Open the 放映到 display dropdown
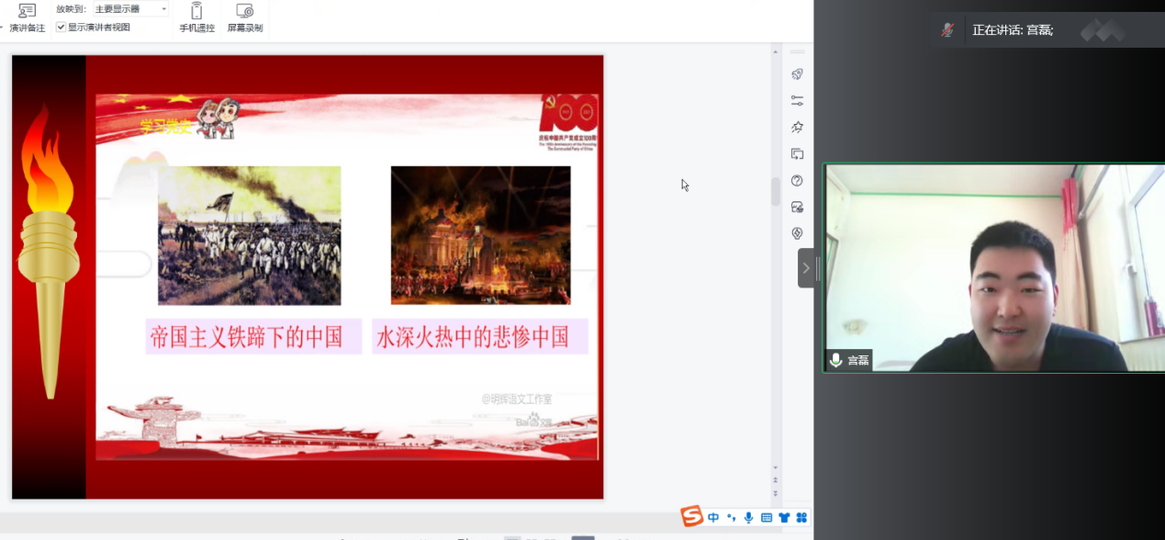 tap(129, 8)
